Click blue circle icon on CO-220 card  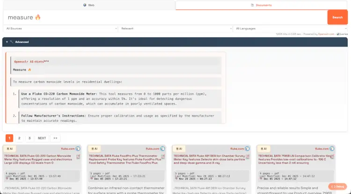pos(78,149)
